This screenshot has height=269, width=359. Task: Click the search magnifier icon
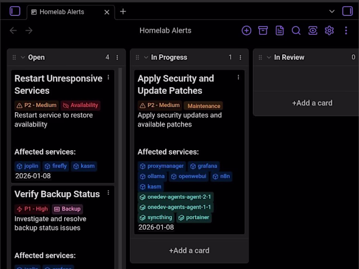296,30
